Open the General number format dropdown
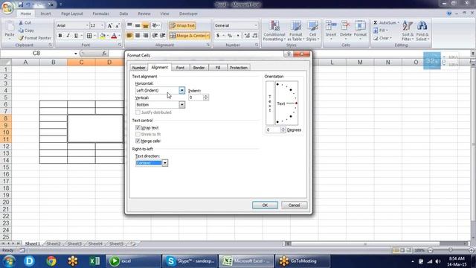The image size is (476, 268). click(256, 25)
